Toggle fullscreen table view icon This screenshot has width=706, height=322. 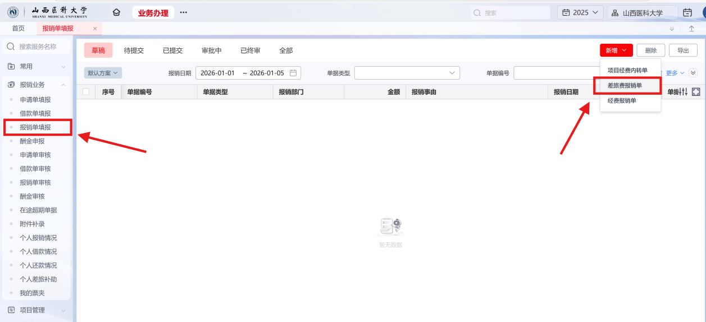tap(696, 92)
